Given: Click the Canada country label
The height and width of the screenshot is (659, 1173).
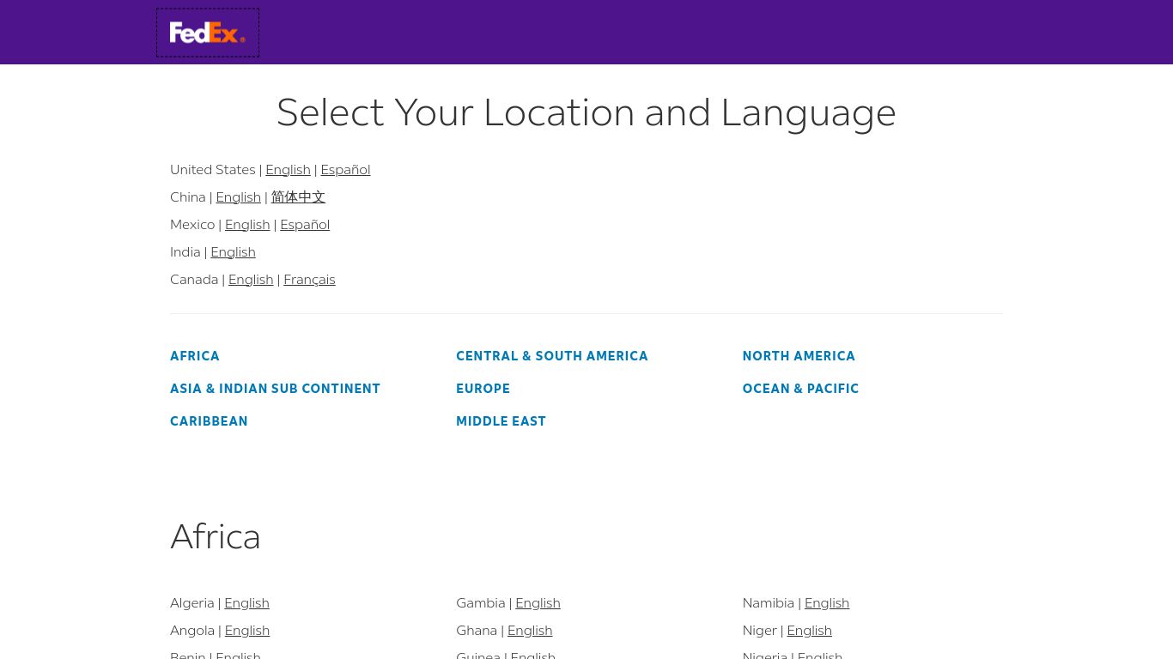Looking at the screenshot, I should tap(194, 280).
